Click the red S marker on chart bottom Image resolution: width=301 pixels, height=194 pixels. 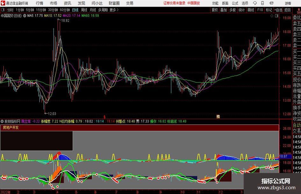click(x=104, y=117)
